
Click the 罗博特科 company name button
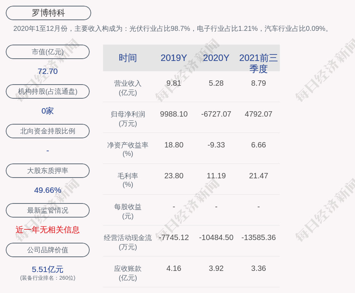[x=48, y=13]
